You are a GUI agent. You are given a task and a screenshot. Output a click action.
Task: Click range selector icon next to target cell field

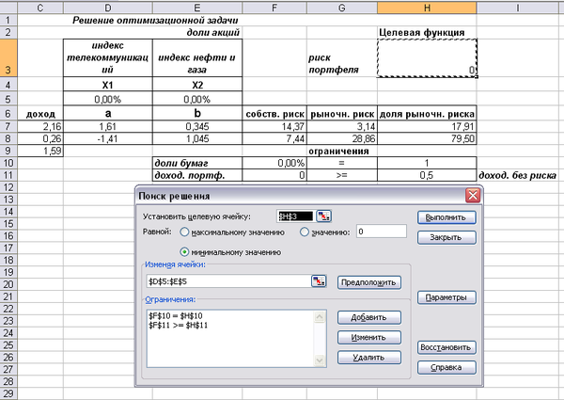coord(323,216)
